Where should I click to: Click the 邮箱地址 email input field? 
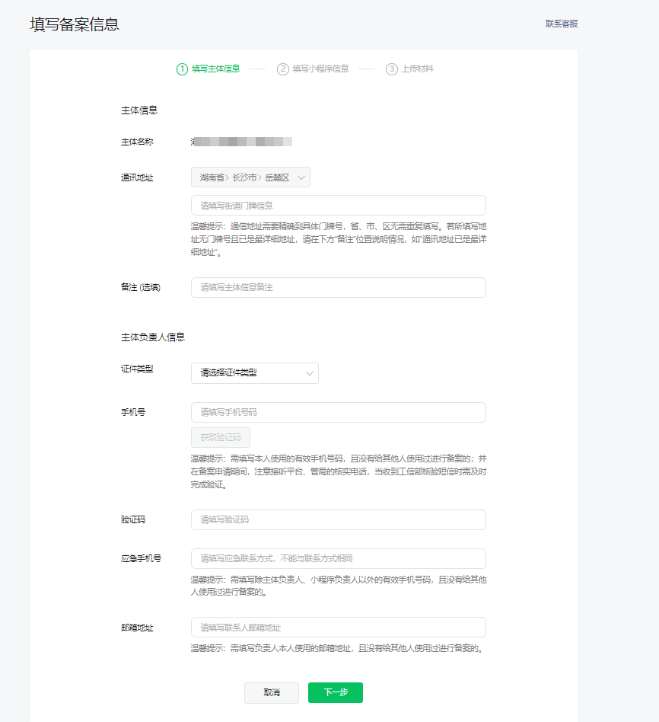point(338,628)
